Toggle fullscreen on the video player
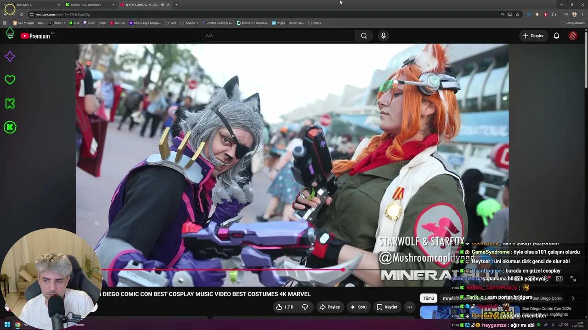The width and height of the screenshot is (588, 330). tap(573, 278)
